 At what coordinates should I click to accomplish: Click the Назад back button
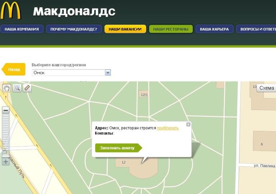coord(14,69)
